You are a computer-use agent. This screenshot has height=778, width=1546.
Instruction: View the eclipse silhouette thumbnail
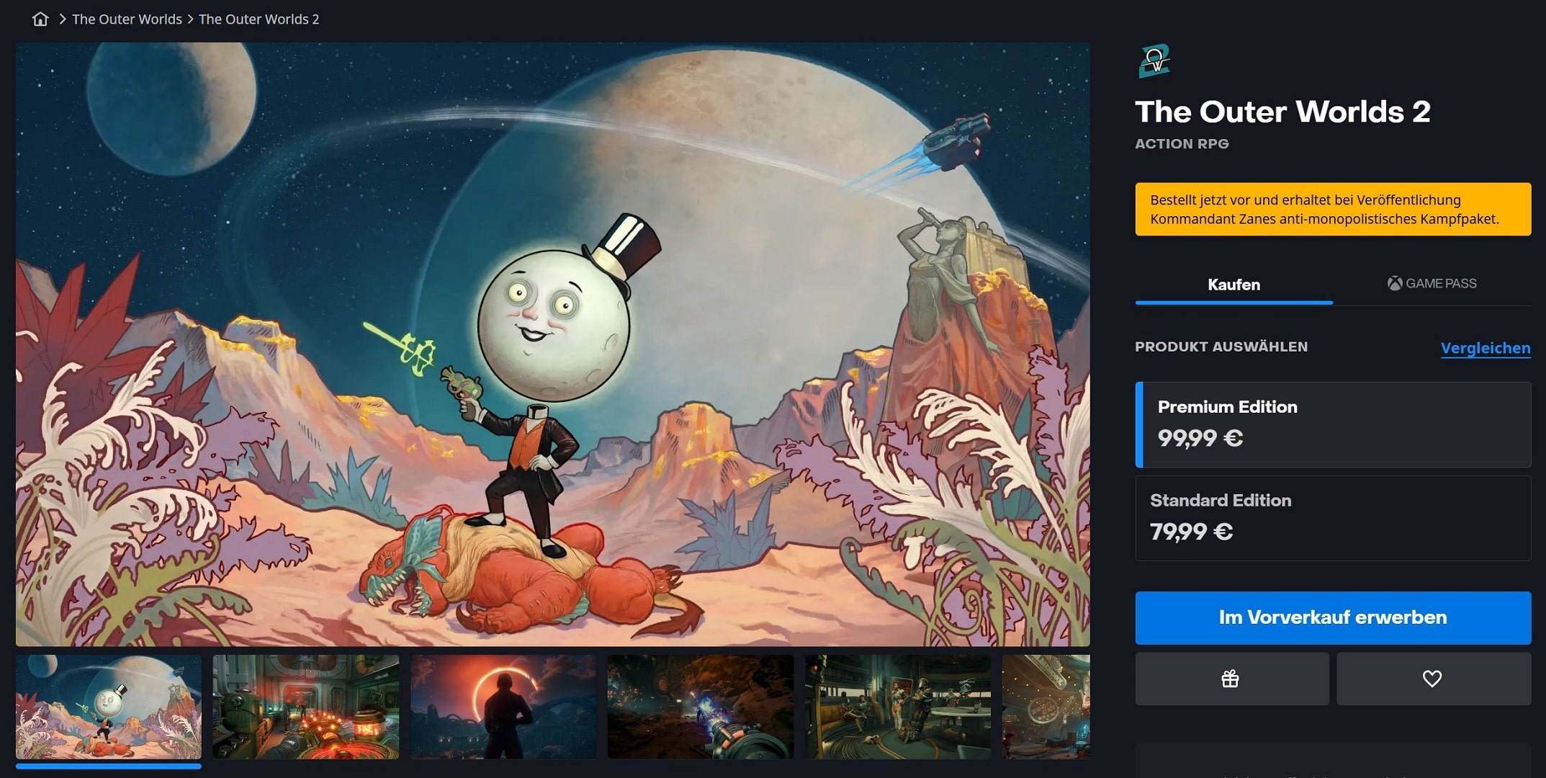tap(503, 707)
